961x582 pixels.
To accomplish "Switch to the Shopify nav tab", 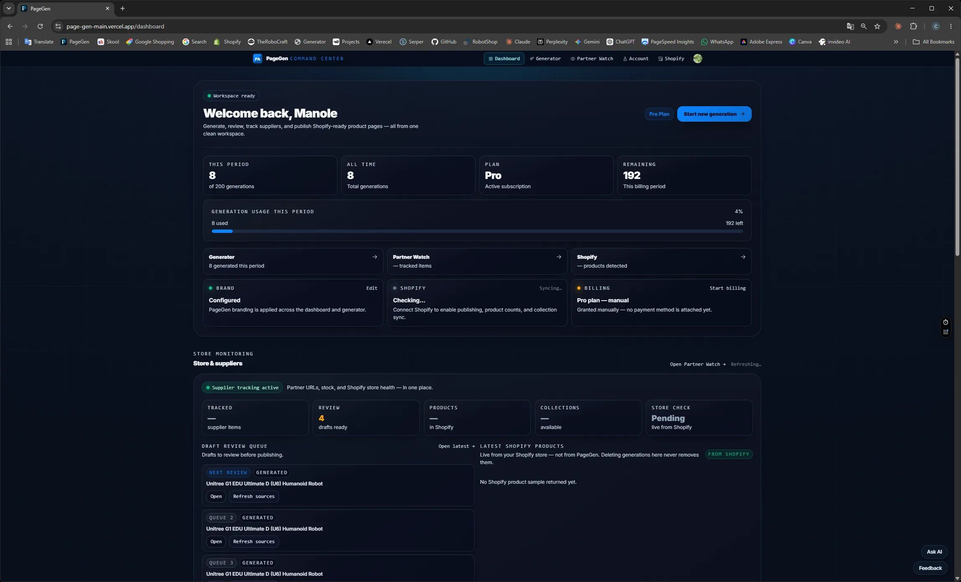I will (671, 59).
